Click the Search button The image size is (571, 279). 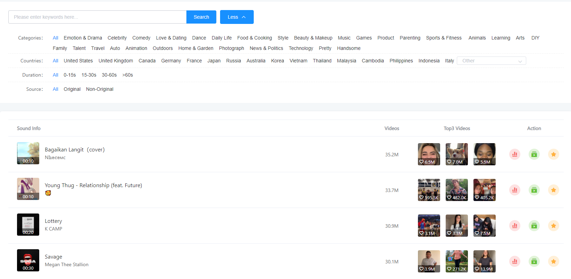pyautogui.click(x=201, y=17)
